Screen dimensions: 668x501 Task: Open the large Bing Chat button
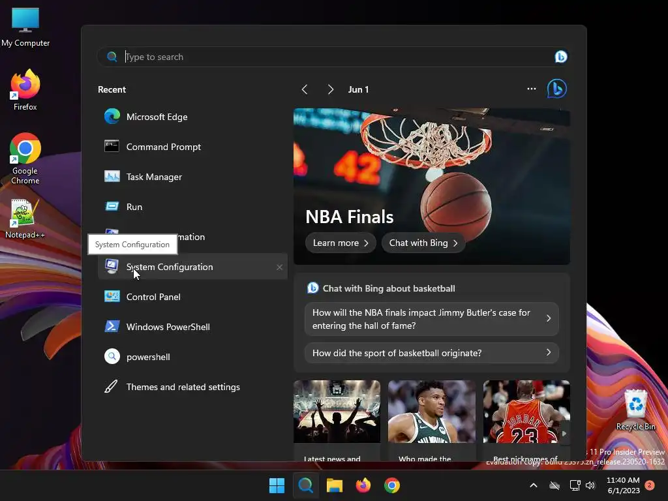pos(557,89)
